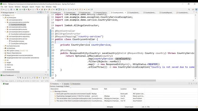
Task: Toggle the fold marker on line 28
Action: [x=54, y=50]
